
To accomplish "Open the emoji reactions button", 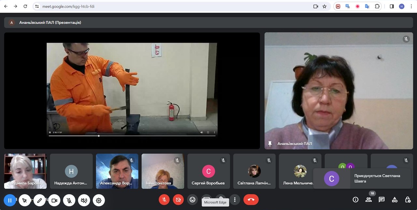I will (193, 200).
